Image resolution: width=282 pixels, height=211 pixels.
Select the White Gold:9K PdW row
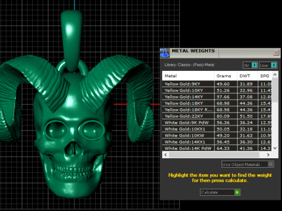[x=217, y=122]
